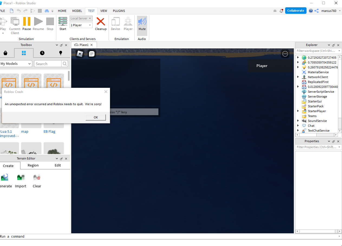Switch to the MODEL ribbon tab
The height and width of the screenshot is (246, 342).
pyautogui.click(x=77, y=11)
